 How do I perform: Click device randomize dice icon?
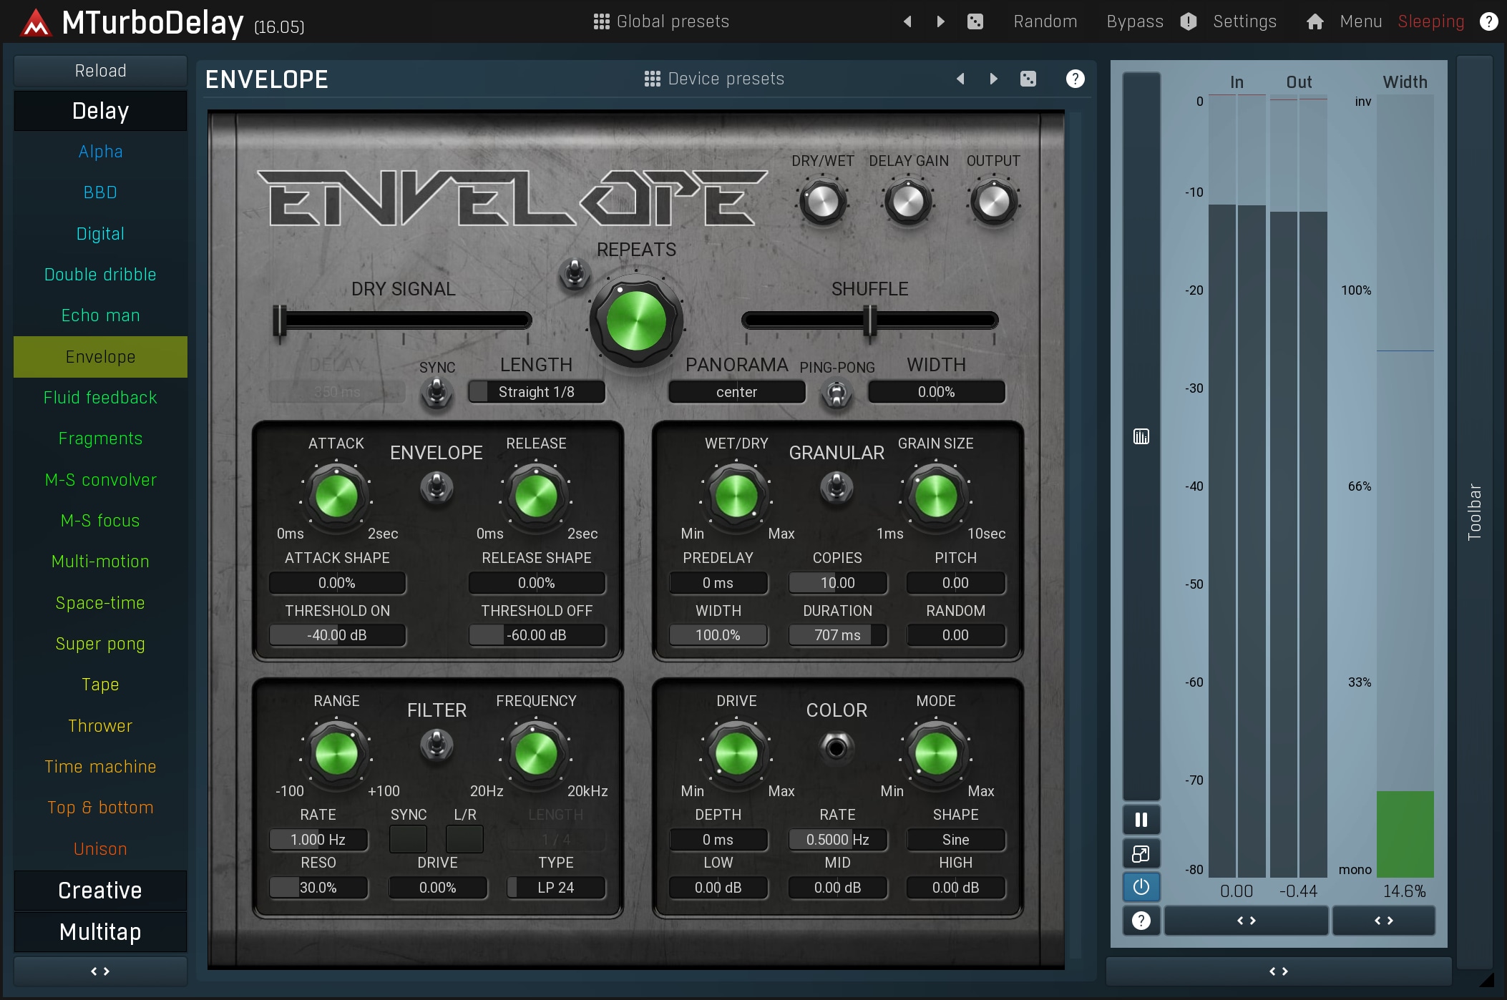coord(1028,79)
